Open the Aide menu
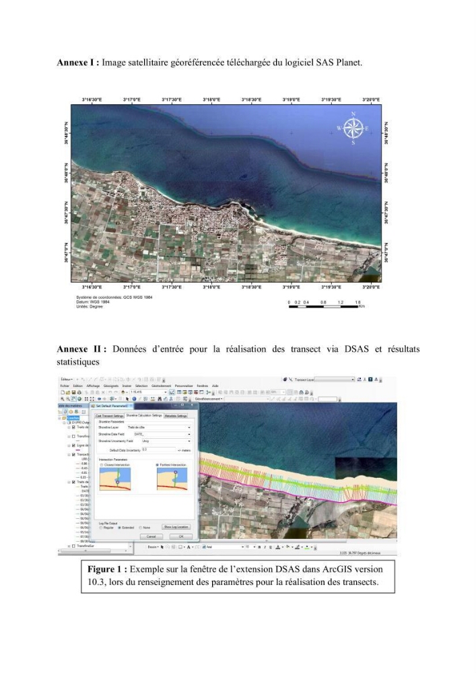Screen dimensions: 476x673 pos(215,386)
